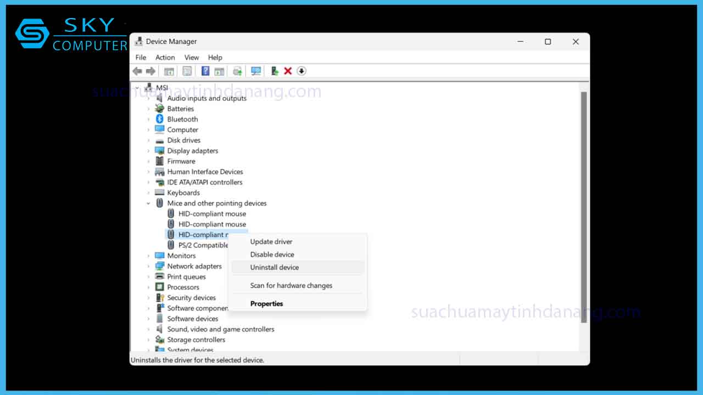Expand the Keyboards category
Viewport: 703px width, 395px height.
(148, 193)
